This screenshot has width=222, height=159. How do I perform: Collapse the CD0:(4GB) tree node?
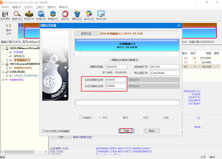3,72
